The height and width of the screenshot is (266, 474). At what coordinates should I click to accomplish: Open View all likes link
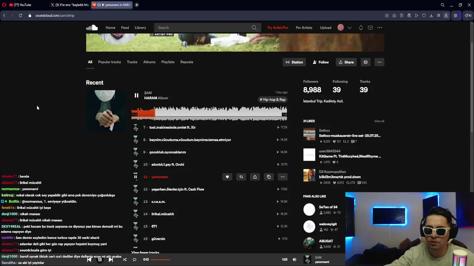[379, 121]
